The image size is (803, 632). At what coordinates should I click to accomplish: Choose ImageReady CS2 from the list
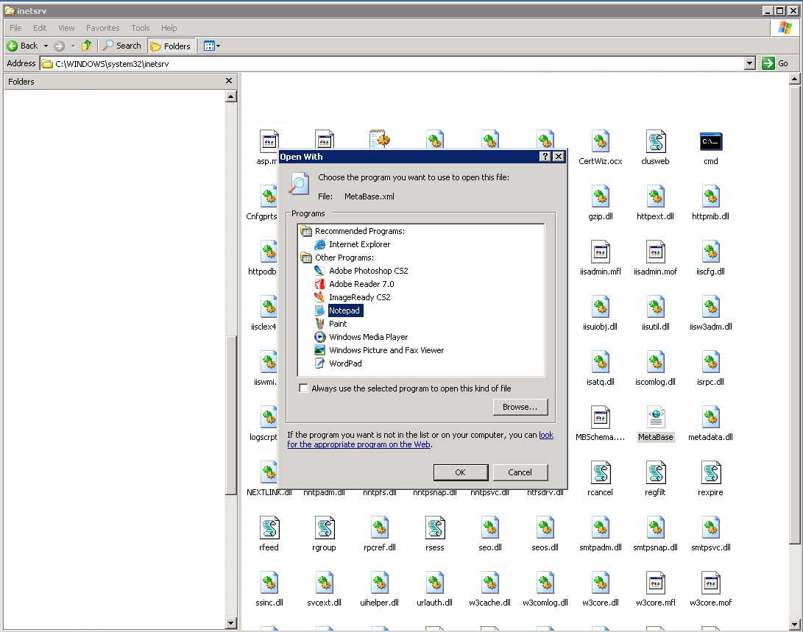353,297
